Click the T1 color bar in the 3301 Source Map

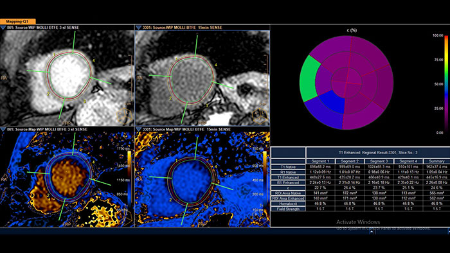[265, 178]
